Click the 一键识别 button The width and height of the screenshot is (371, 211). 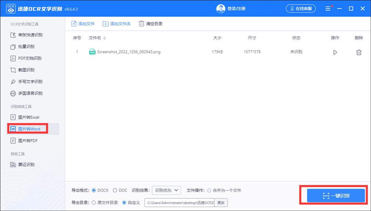(336, 195)
